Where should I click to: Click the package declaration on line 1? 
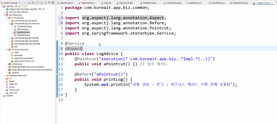pyautogui.click(x=107, y=8)
